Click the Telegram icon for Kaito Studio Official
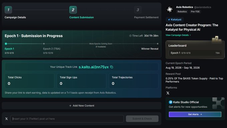This screenshot has width=227, height=128. 171,102
